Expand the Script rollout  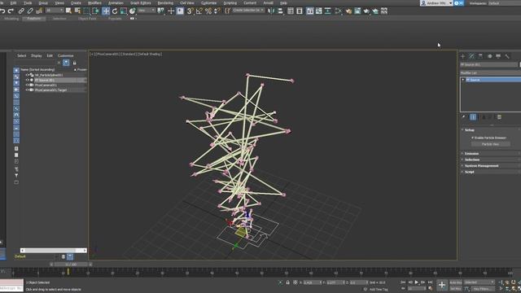click(x=469, y=172)
